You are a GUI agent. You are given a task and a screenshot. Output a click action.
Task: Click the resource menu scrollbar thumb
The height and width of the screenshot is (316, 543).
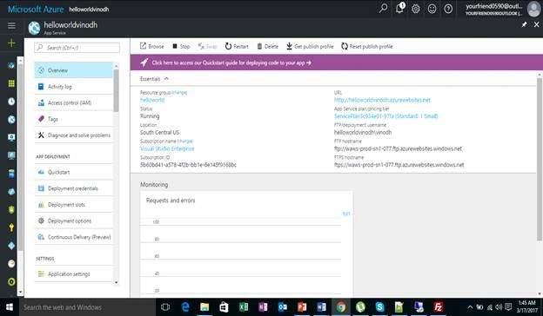point(116,89)
